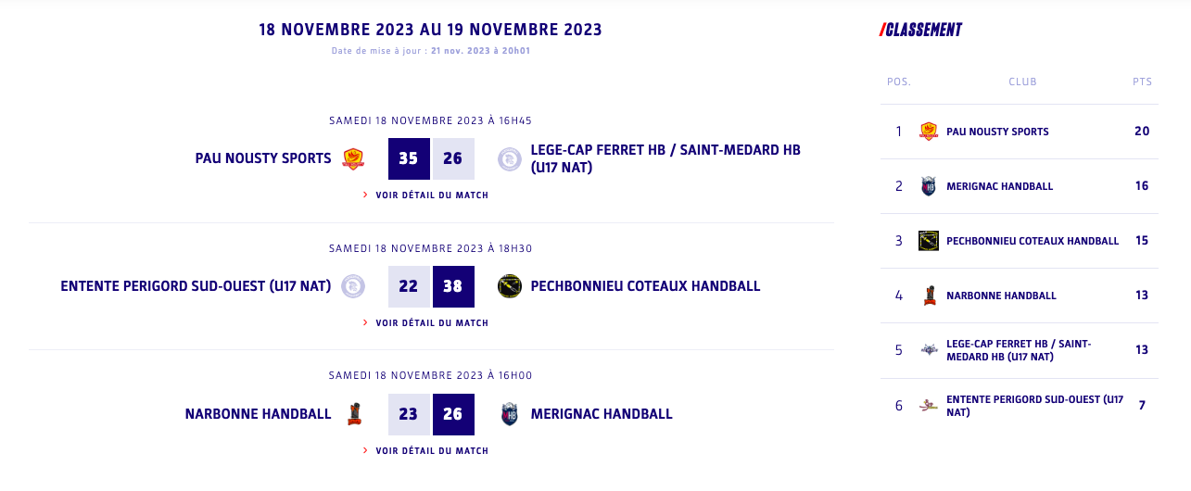This screenshot has height=491, width=1191.
Task: Click Narbonne Handball logo in match row
Action: [x=353, y=414]
